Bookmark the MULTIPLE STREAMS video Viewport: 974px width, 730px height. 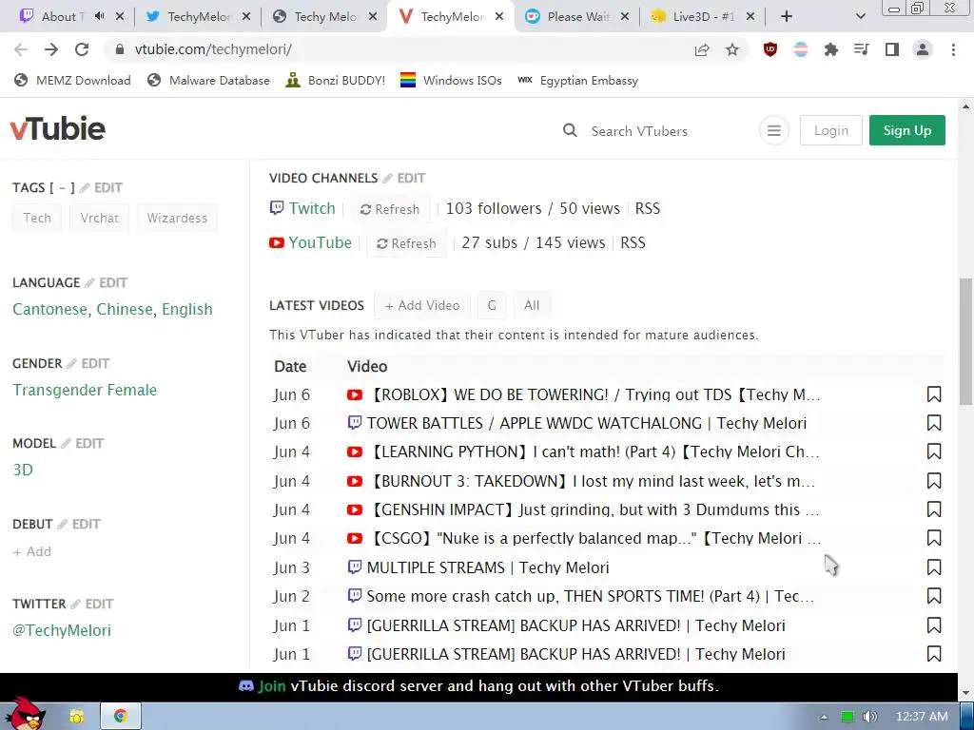coord(934,567)
